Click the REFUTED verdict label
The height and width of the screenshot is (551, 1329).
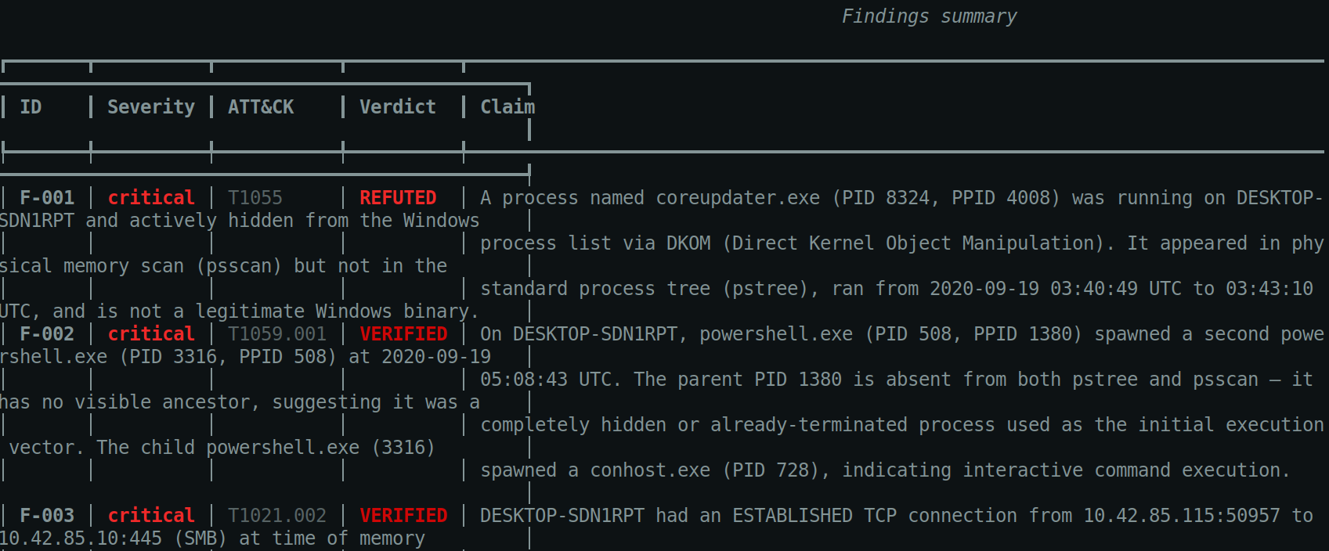pyautogui.click(x=398, y=198)
